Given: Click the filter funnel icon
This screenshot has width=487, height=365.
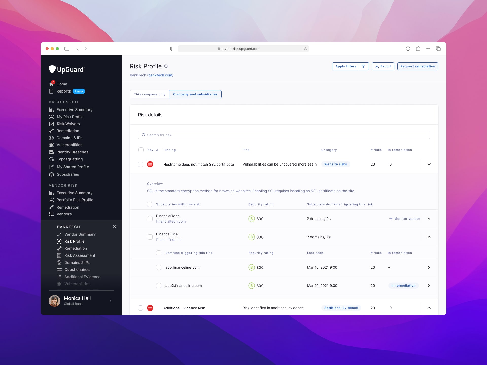Looking at the screenshot, I should point(363,66).
